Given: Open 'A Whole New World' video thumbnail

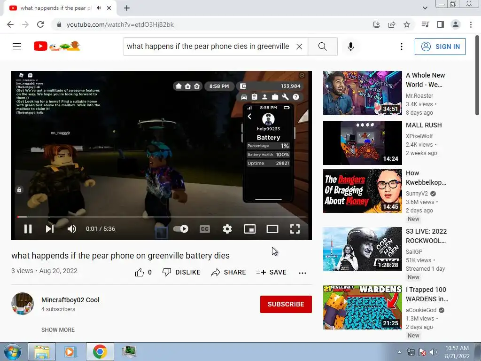Looking at the screenshot, I should tap(362, 93).
